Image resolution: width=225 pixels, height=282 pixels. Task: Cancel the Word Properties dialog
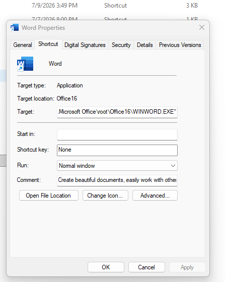(146, 267)
